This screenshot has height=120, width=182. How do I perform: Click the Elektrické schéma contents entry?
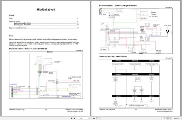(44, 22)
